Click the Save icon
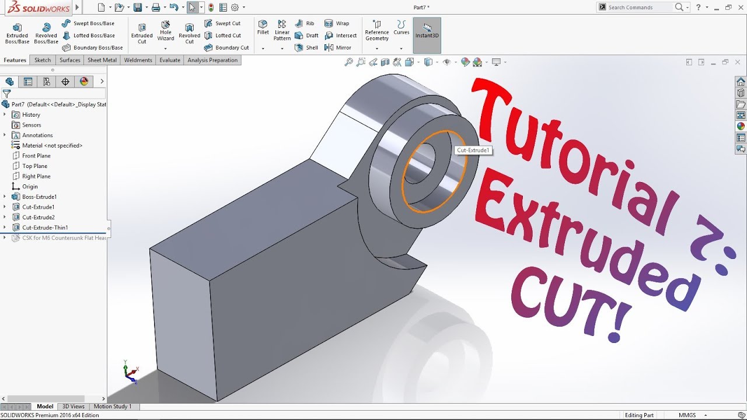The height and width of the screenshot is (420, 747). point(138,8)
